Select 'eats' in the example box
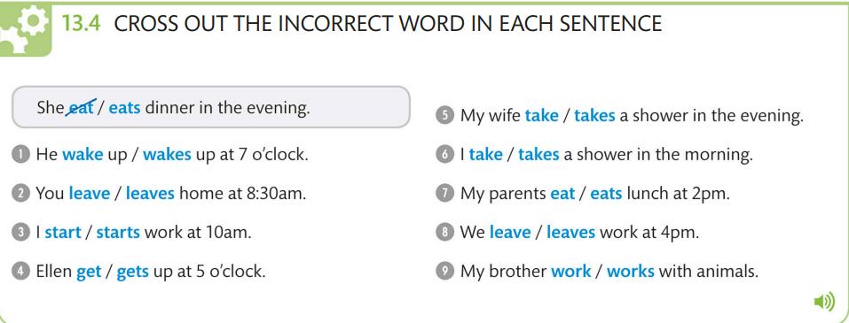 point(124,108)
